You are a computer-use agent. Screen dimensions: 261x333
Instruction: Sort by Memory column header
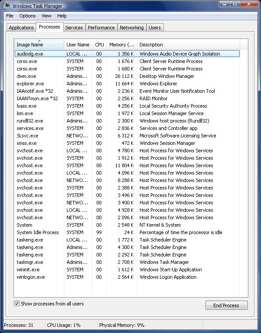122,45
